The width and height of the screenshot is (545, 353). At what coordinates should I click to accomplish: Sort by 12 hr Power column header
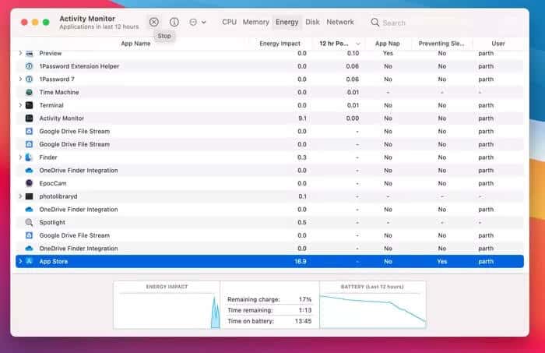[334, 44]
